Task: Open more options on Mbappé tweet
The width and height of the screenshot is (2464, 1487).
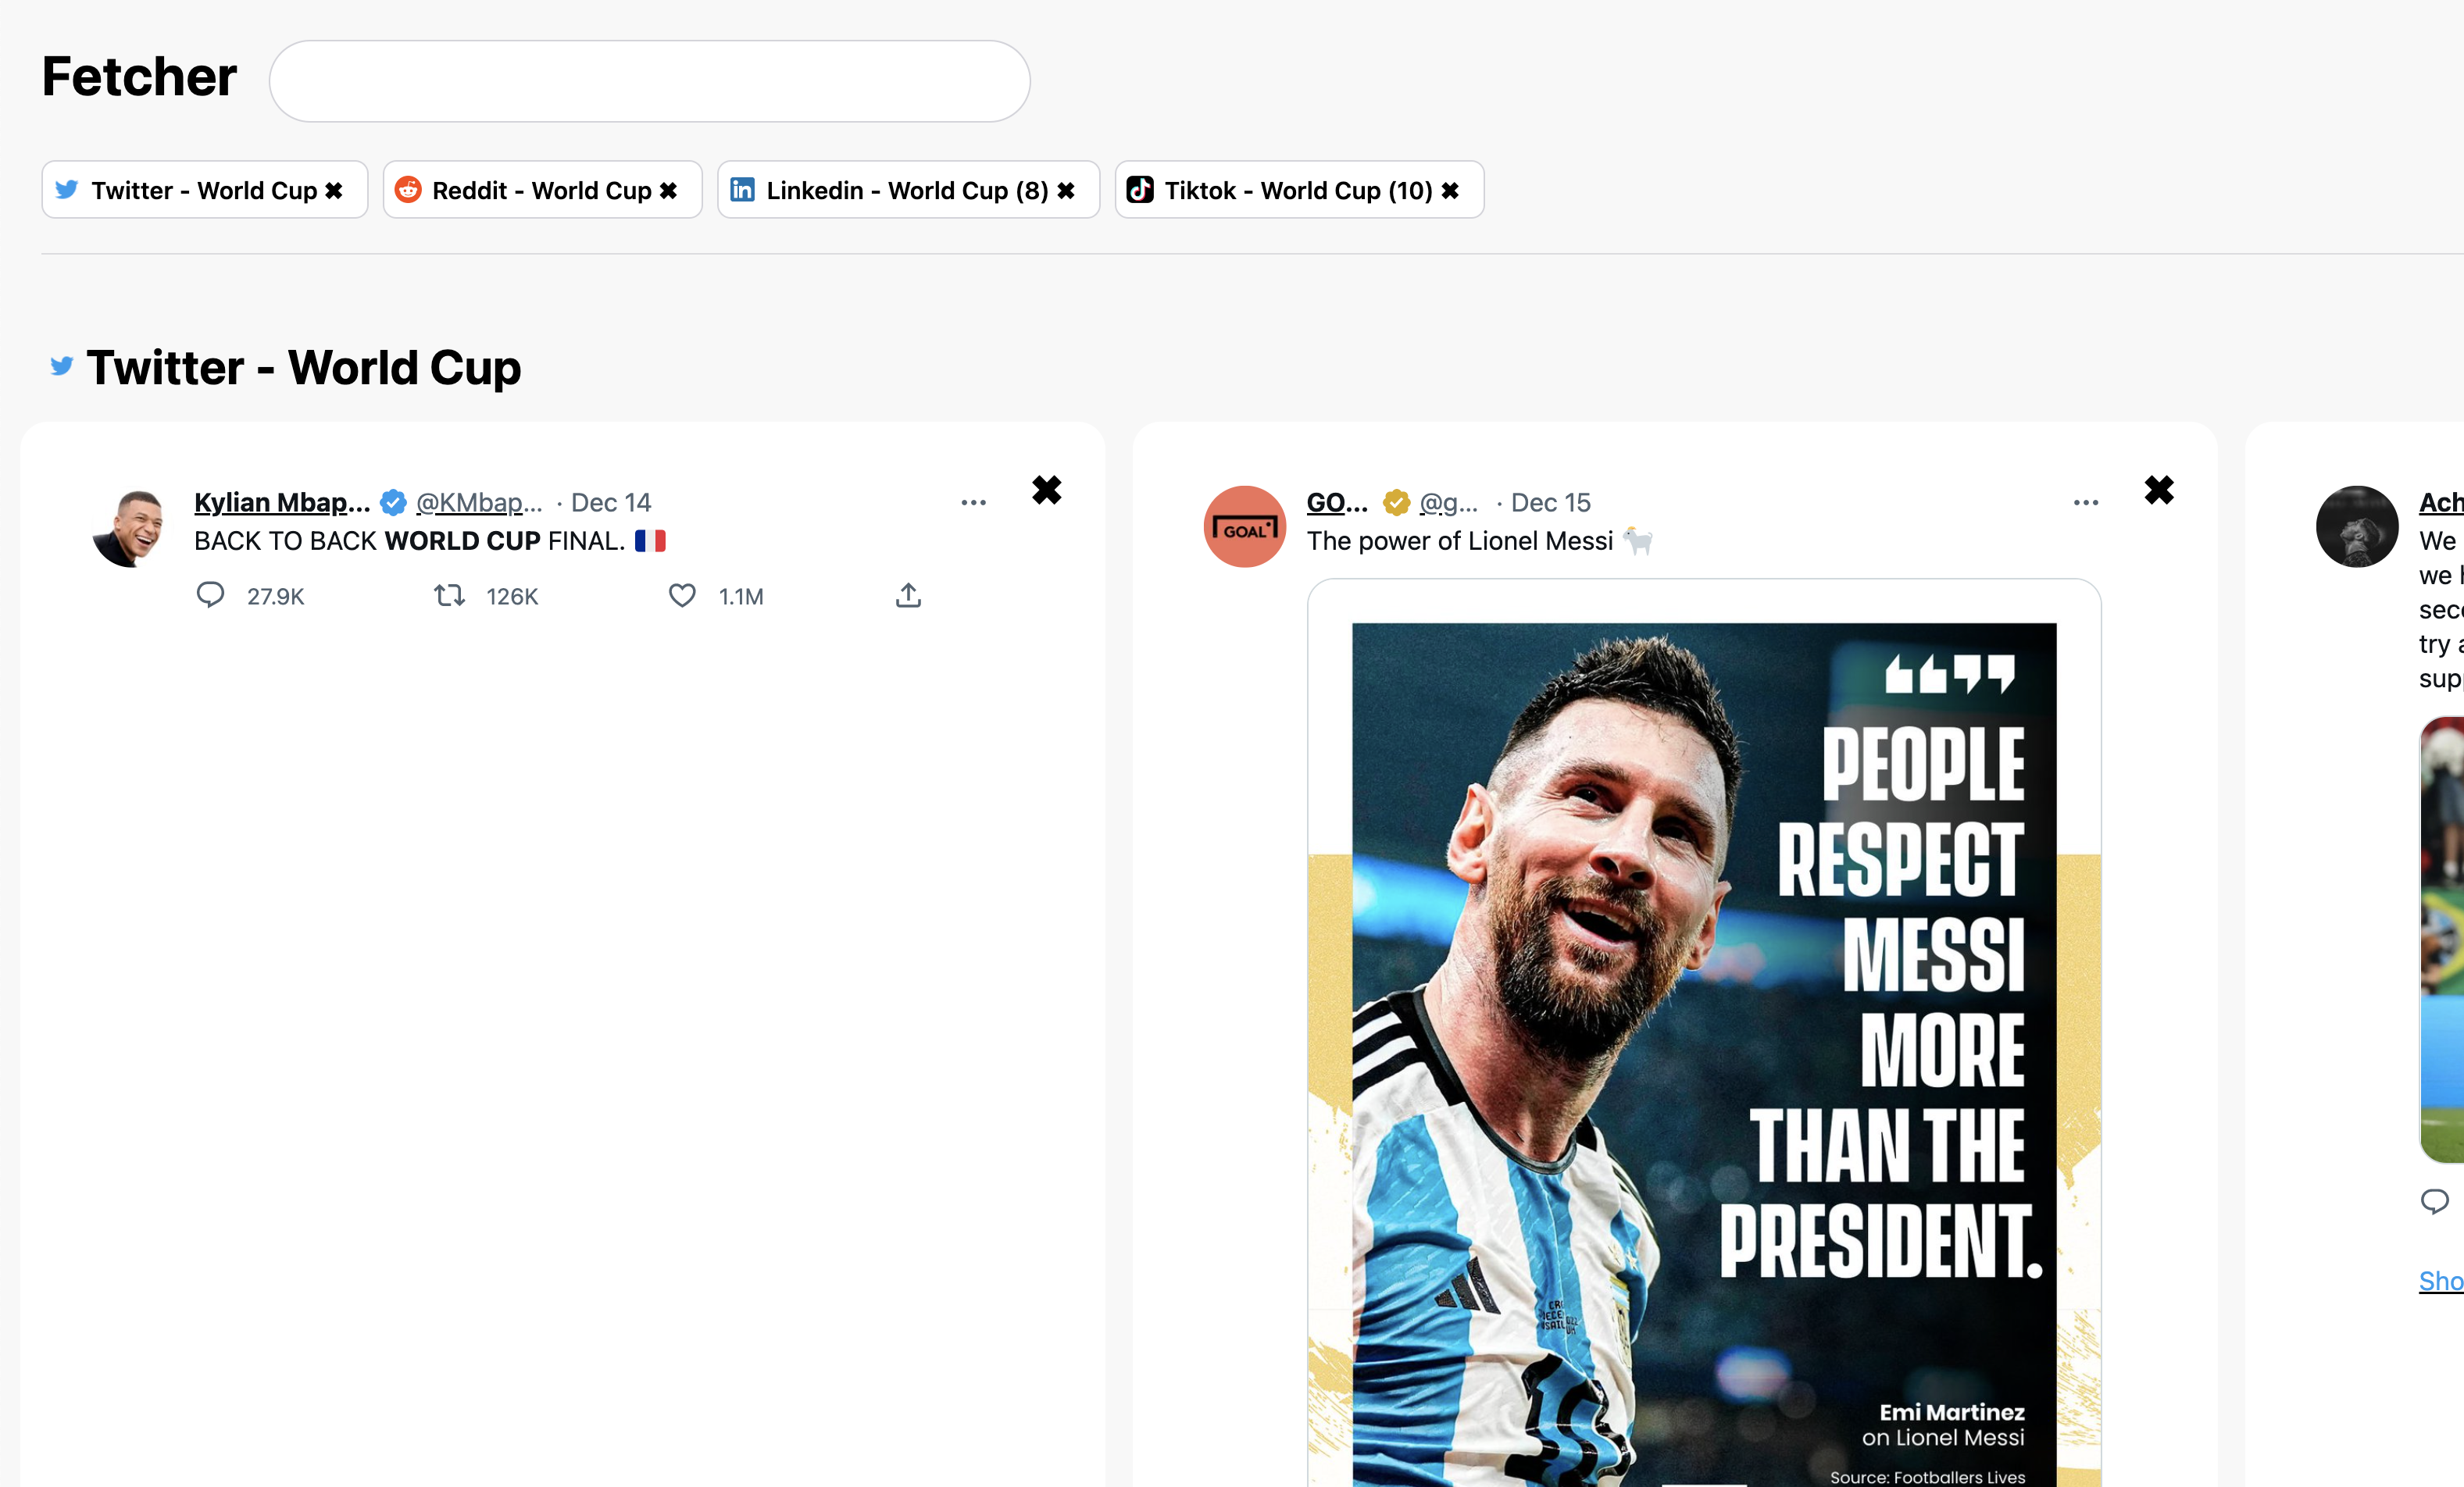Action: pyautogui.click(x=973, y=503)
